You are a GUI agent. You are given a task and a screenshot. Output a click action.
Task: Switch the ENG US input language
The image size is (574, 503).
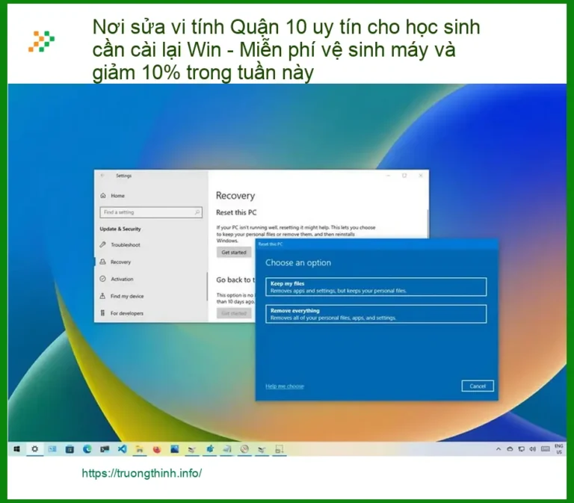tap(558, 449)
